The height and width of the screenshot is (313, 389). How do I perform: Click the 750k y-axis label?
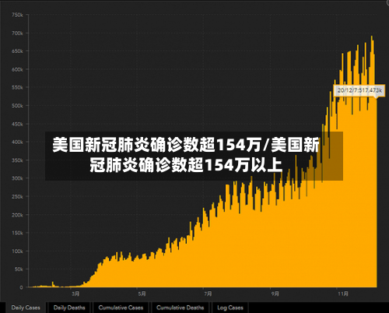(17, 15)
